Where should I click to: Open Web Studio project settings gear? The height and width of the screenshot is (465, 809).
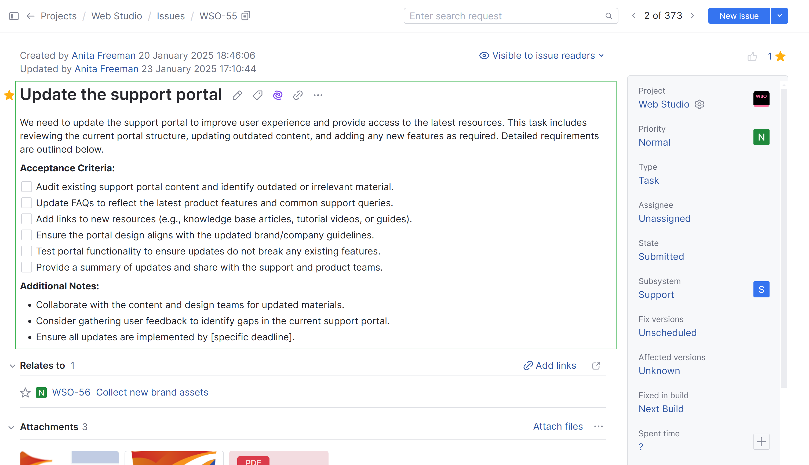[700, 104]
